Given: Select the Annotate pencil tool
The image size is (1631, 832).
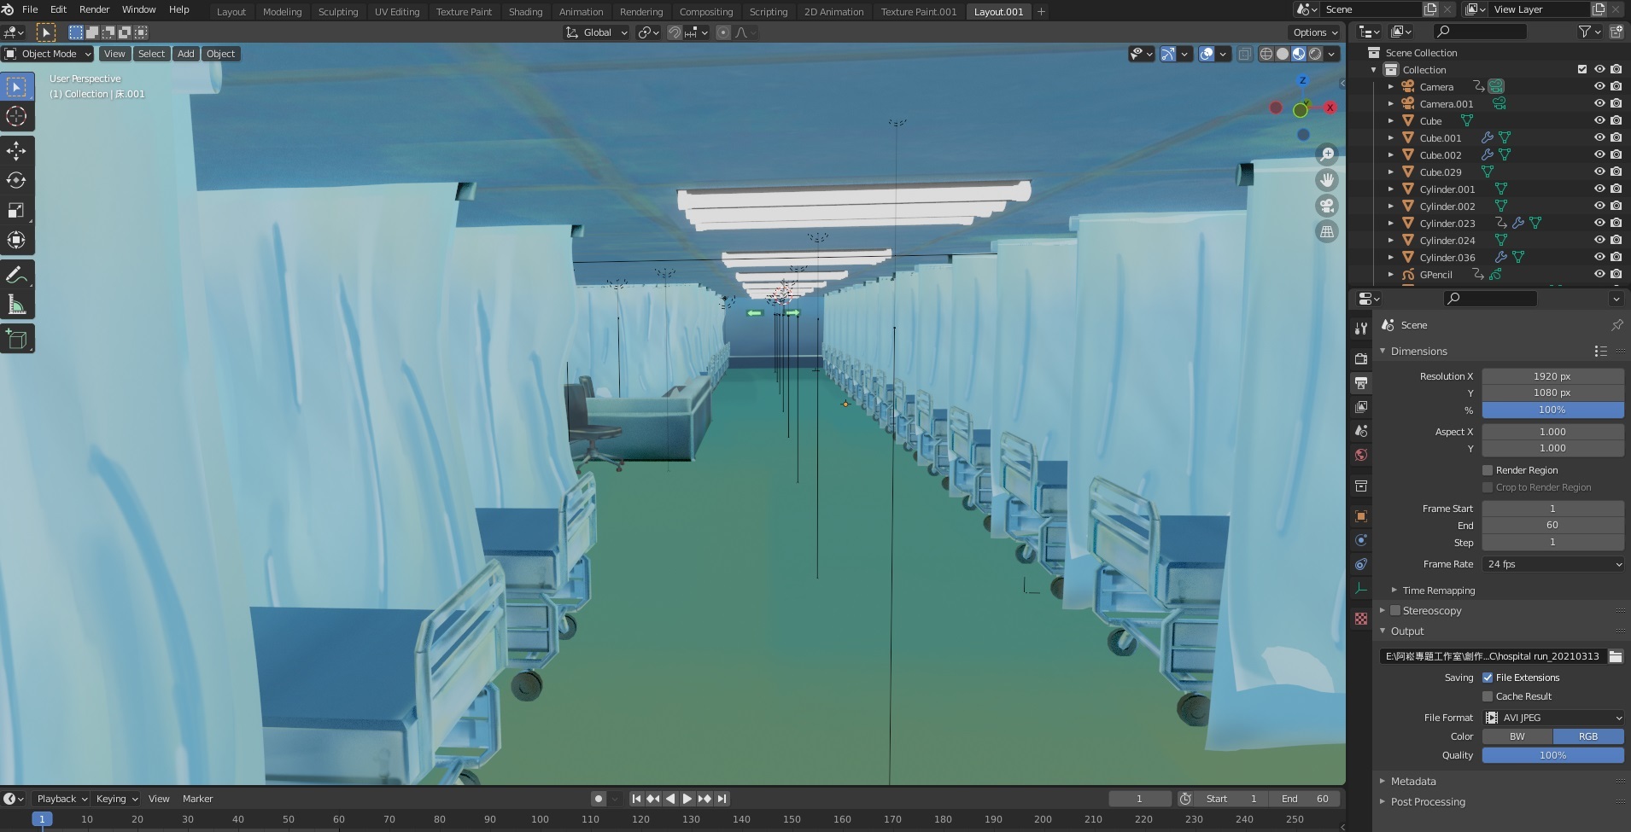Looking at the screenshot, I should click(16, 275).
